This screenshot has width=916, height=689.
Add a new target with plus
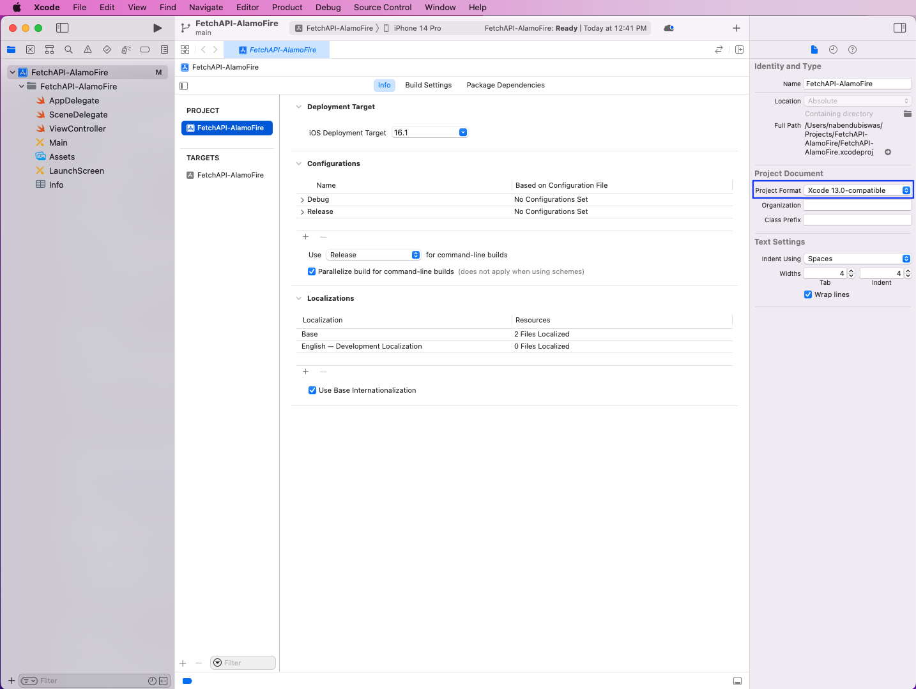pos(183,663)
